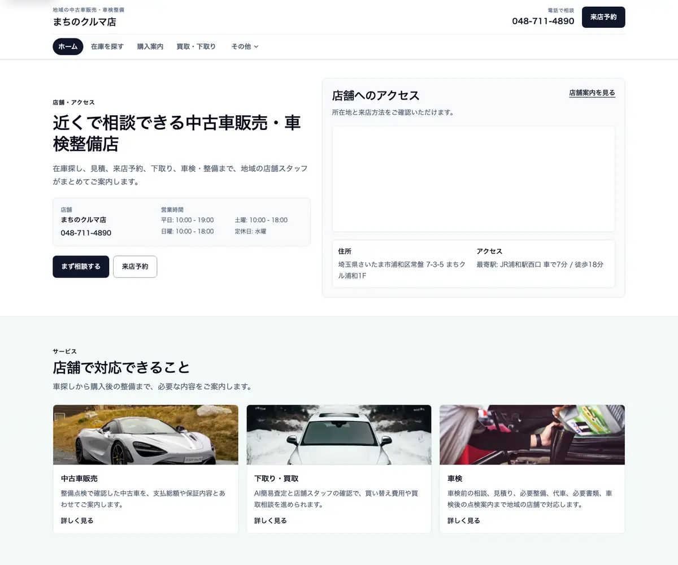The image size is (678, 565).
Task: Open the silver sports car thumbnail for 中古車販売
Action: click(146, 434)
